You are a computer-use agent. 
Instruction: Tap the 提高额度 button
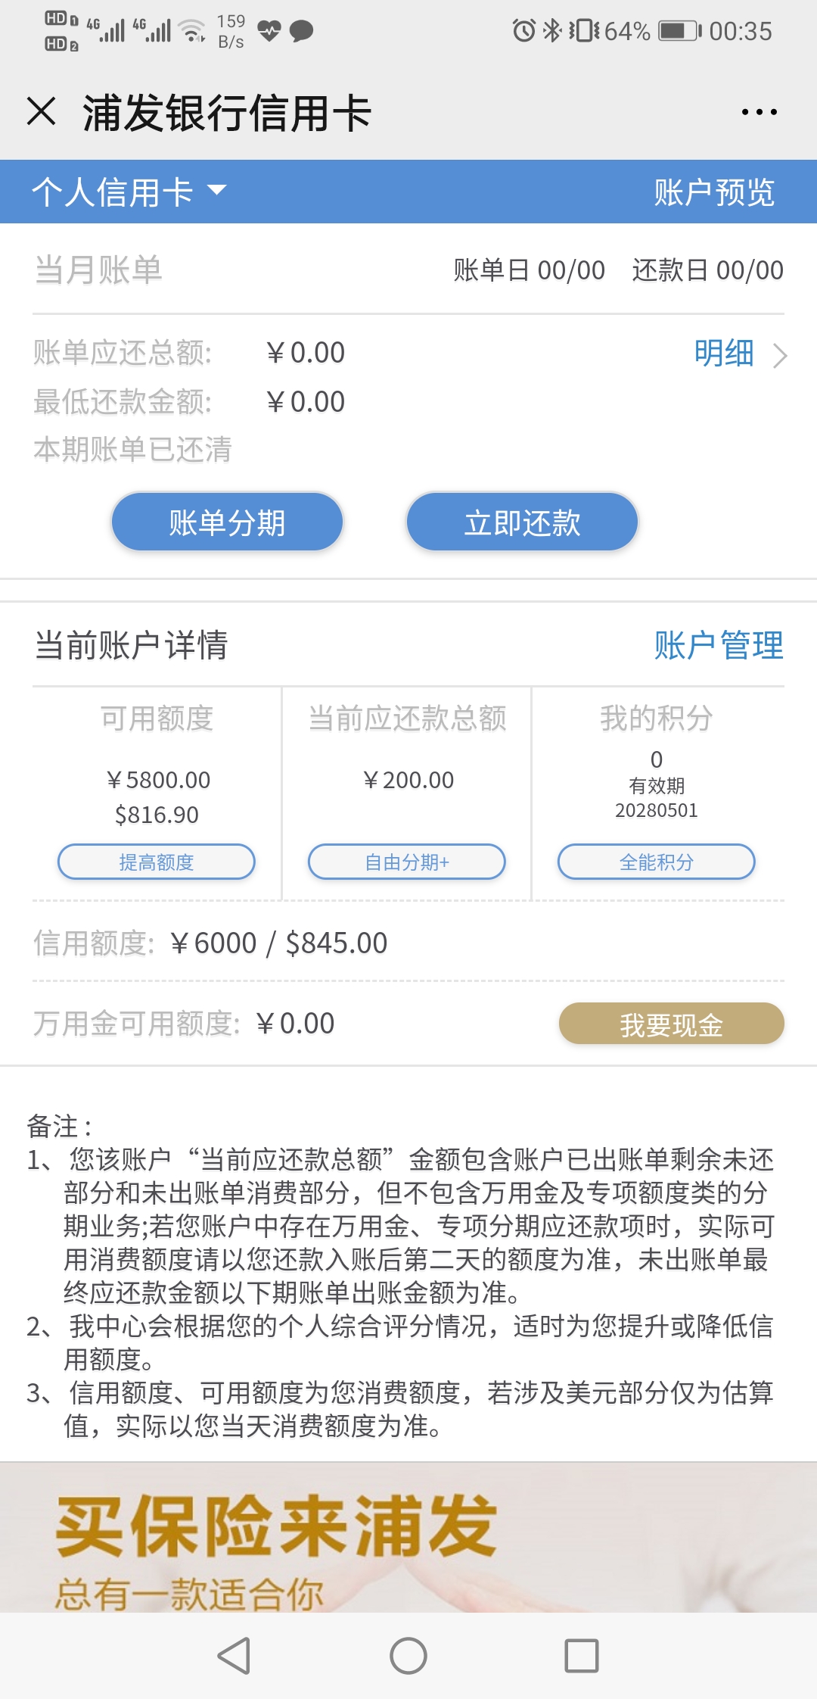(157, 862)
